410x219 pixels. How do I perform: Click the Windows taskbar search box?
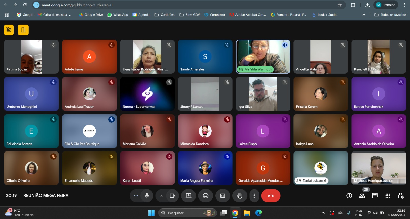(187, 213)
